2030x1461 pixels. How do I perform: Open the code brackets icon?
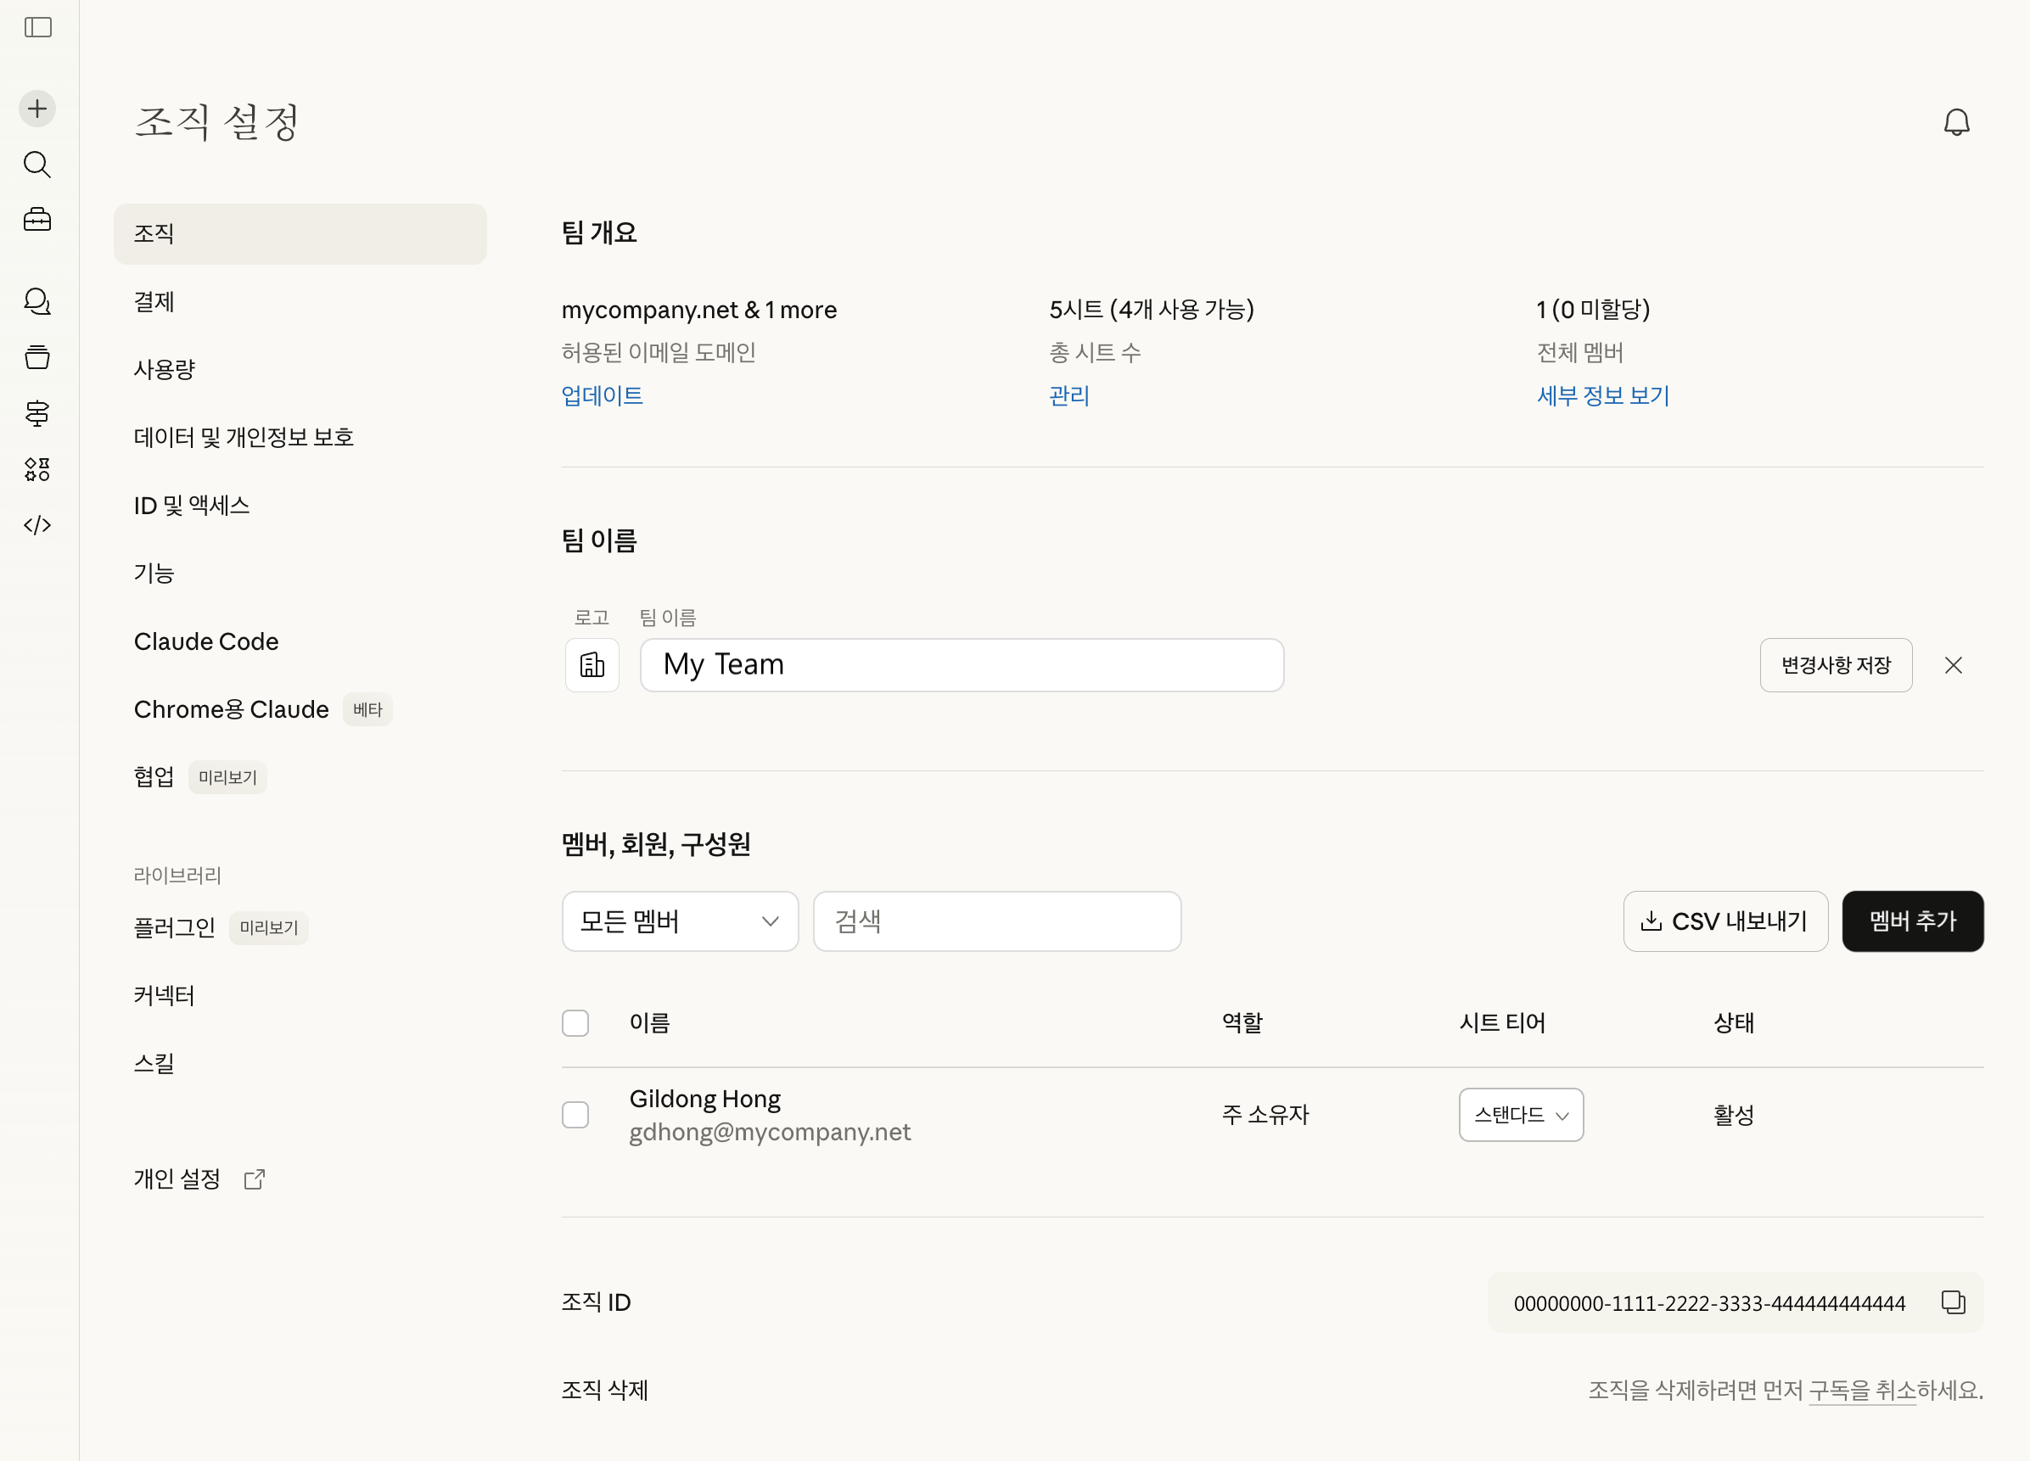(x=37, y=525)
